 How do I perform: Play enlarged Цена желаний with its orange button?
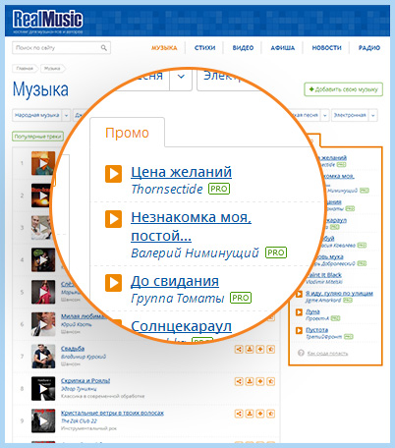113,174
